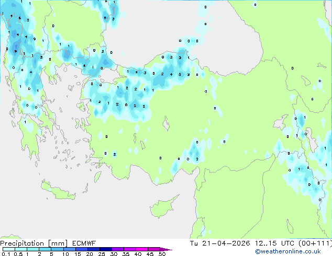The width and height of the screenshot is (332, 256).
Task: Click the '(00+111)' forecast offset text
Action: tap(315, 243)
